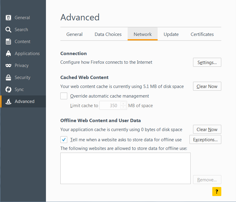Go to the Search preferences pane label
This screenshot has width=236, height=202.
pos(21,30)
